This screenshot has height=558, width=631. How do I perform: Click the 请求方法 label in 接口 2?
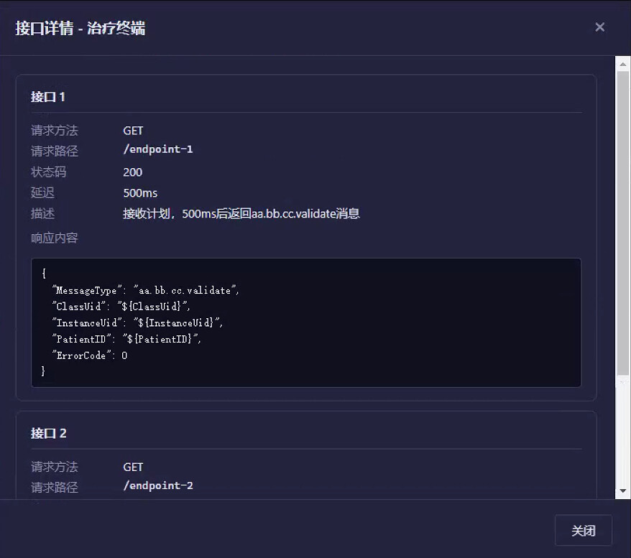click(x=55, y=467)
